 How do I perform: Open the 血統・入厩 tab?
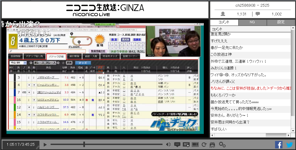[91, 56]
